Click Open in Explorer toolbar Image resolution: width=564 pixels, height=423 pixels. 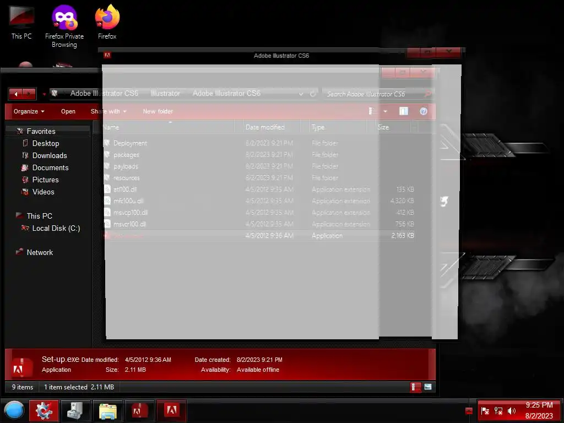68,111
